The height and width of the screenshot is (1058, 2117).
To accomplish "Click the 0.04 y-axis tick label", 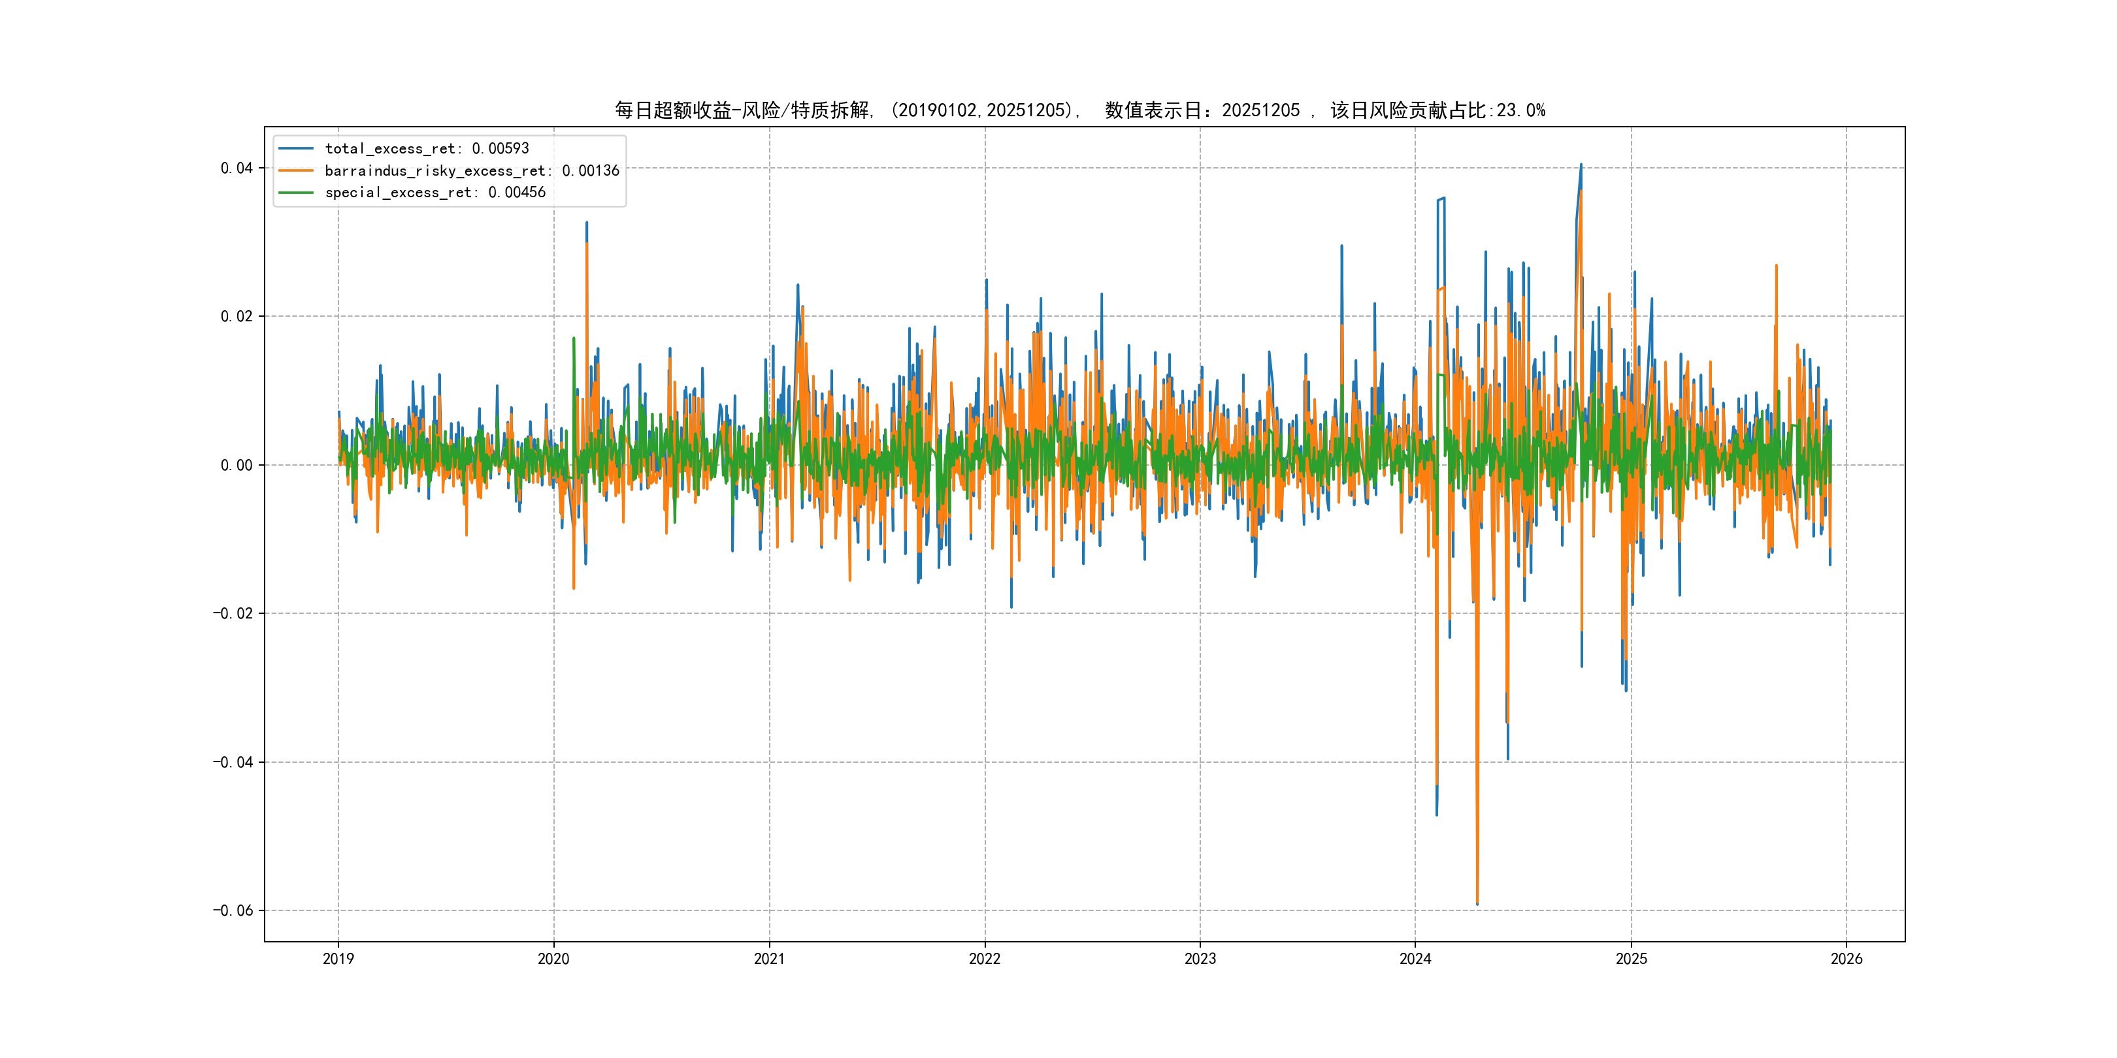I will pyautogui.click(x=237, y=168).
